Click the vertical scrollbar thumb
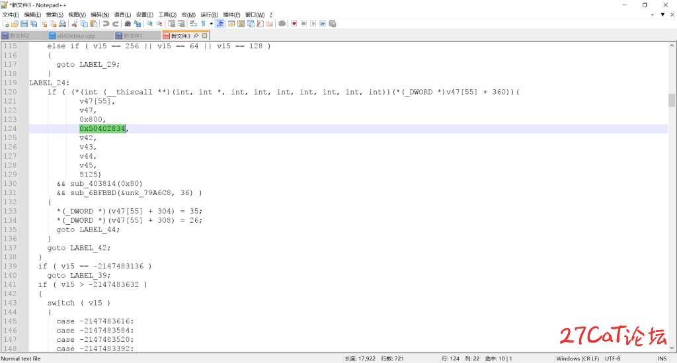Viewport: 677px width, 363px height. coord(672,100)
